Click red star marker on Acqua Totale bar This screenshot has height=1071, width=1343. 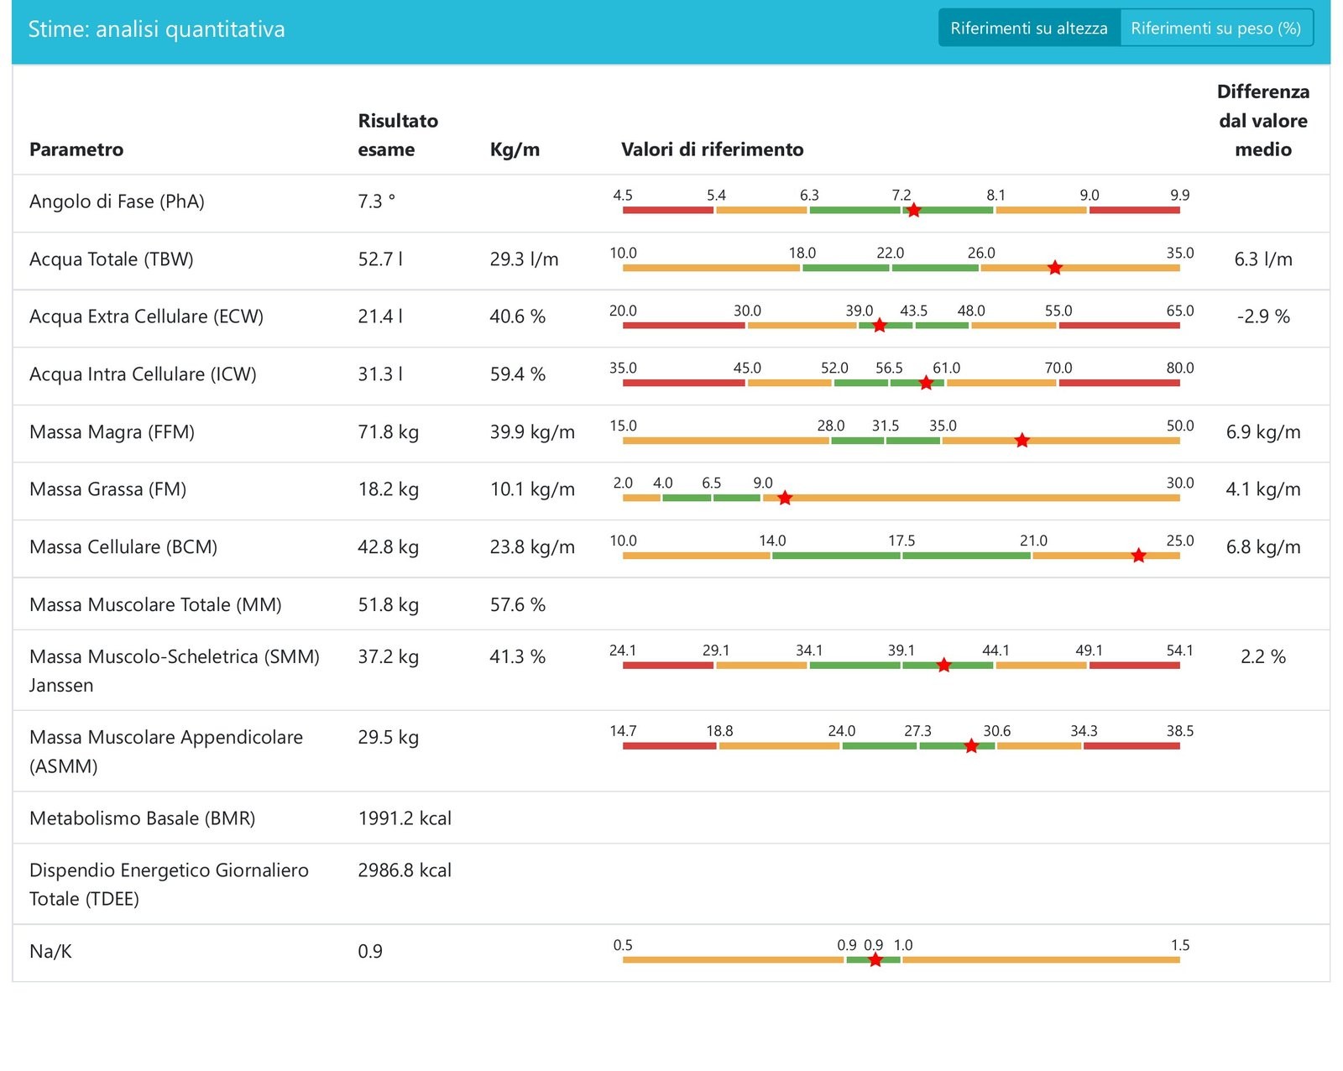(1055, 268)
